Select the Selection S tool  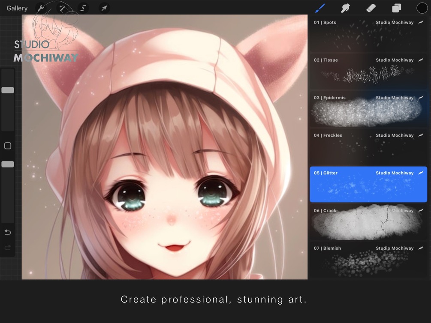(x=83, y=8)
